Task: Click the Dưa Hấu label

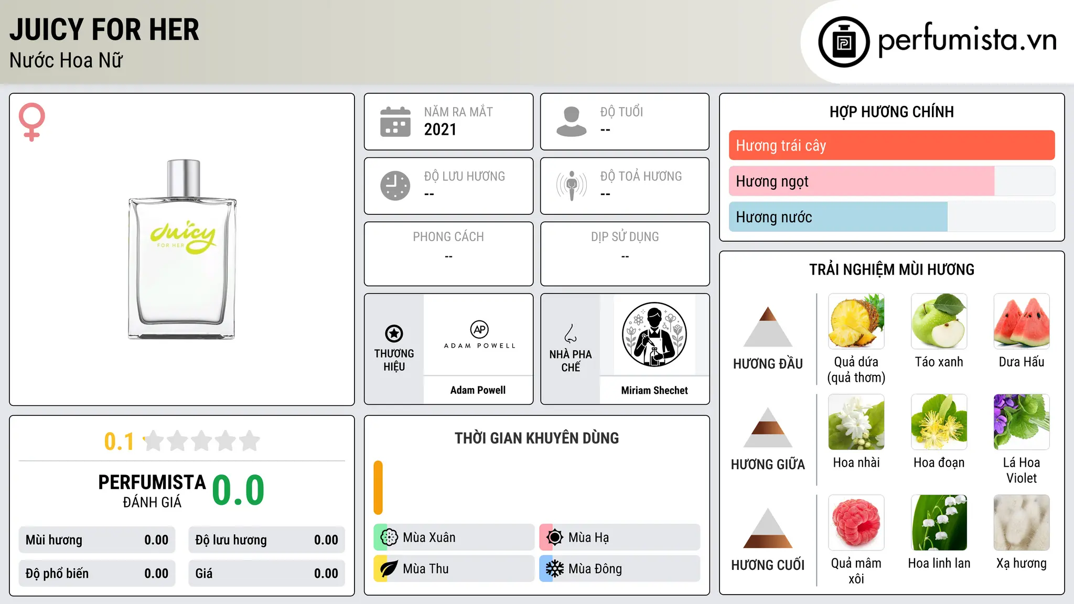Action: pyautogui.click(x=1022, y=362)
